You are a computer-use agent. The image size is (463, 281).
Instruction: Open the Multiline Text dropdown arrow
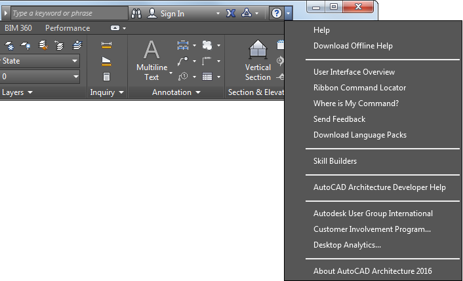171,73
